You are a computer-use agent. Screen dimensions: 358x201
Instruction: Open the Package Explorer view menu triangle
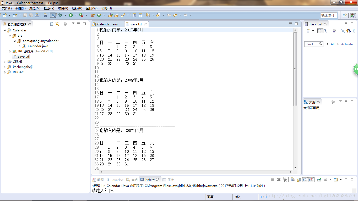point(73,24)
